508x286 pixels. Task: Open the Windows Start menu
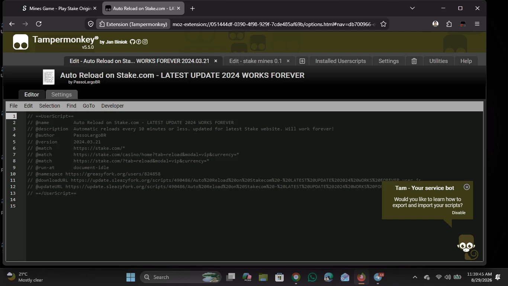tap(131, 277)
